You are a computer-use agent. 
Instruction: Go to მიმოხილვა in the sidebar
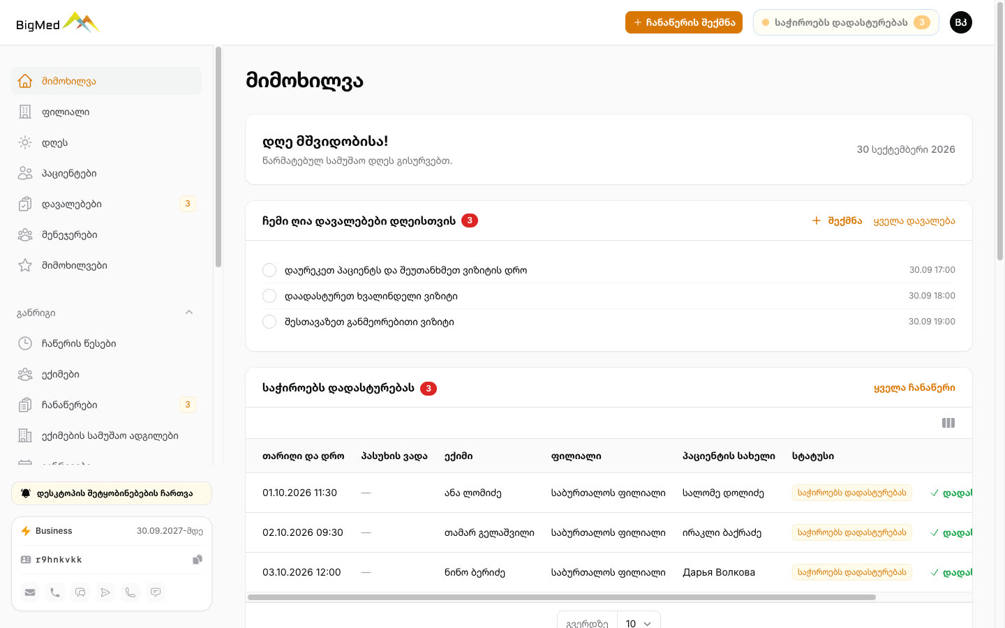click(x=106, y=81)
